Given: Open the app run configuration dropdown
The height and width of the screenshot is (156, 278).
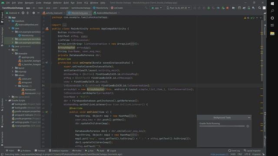Looking at the screenshot, I should (x=156, y=8).
